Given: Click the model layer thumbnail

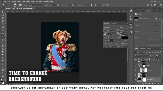Looking at the screenshot, I should [x=139, y=65].
